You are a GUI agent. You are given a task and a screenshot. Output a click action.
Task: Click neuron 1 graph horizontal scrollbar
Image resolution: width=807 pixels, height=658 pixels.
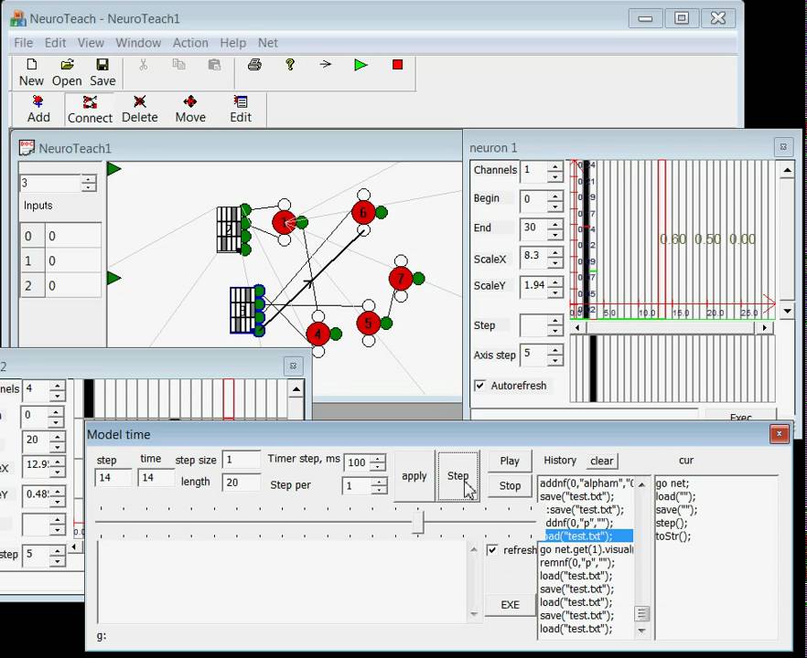[x=672, y=327]
